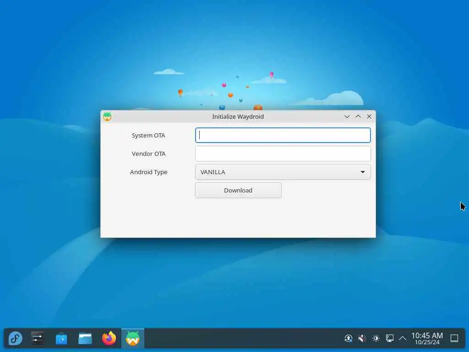The image size is (469, 352).
Task: Open the Fedora application launcher
Action: point(15,339)
